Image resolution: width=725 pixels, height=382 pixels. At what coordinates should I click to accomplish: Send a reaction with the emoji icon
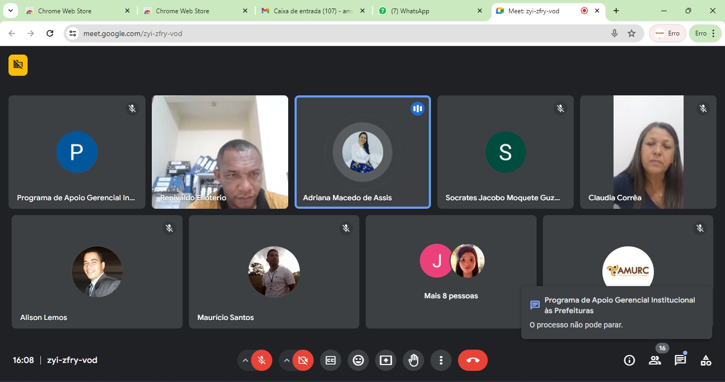(x=358, y=360)
